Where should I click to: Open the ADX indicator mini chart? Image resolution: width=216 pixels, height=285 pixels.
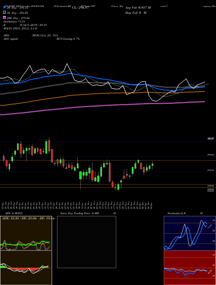click(x=26, y=233)
